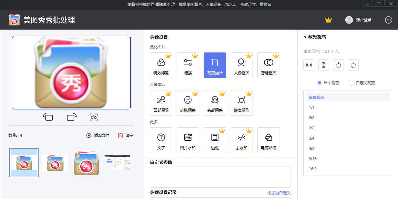Open the 增高塑形 body shaping tool
This screenshot has height=199, width=398.
[x=241, y=103]
